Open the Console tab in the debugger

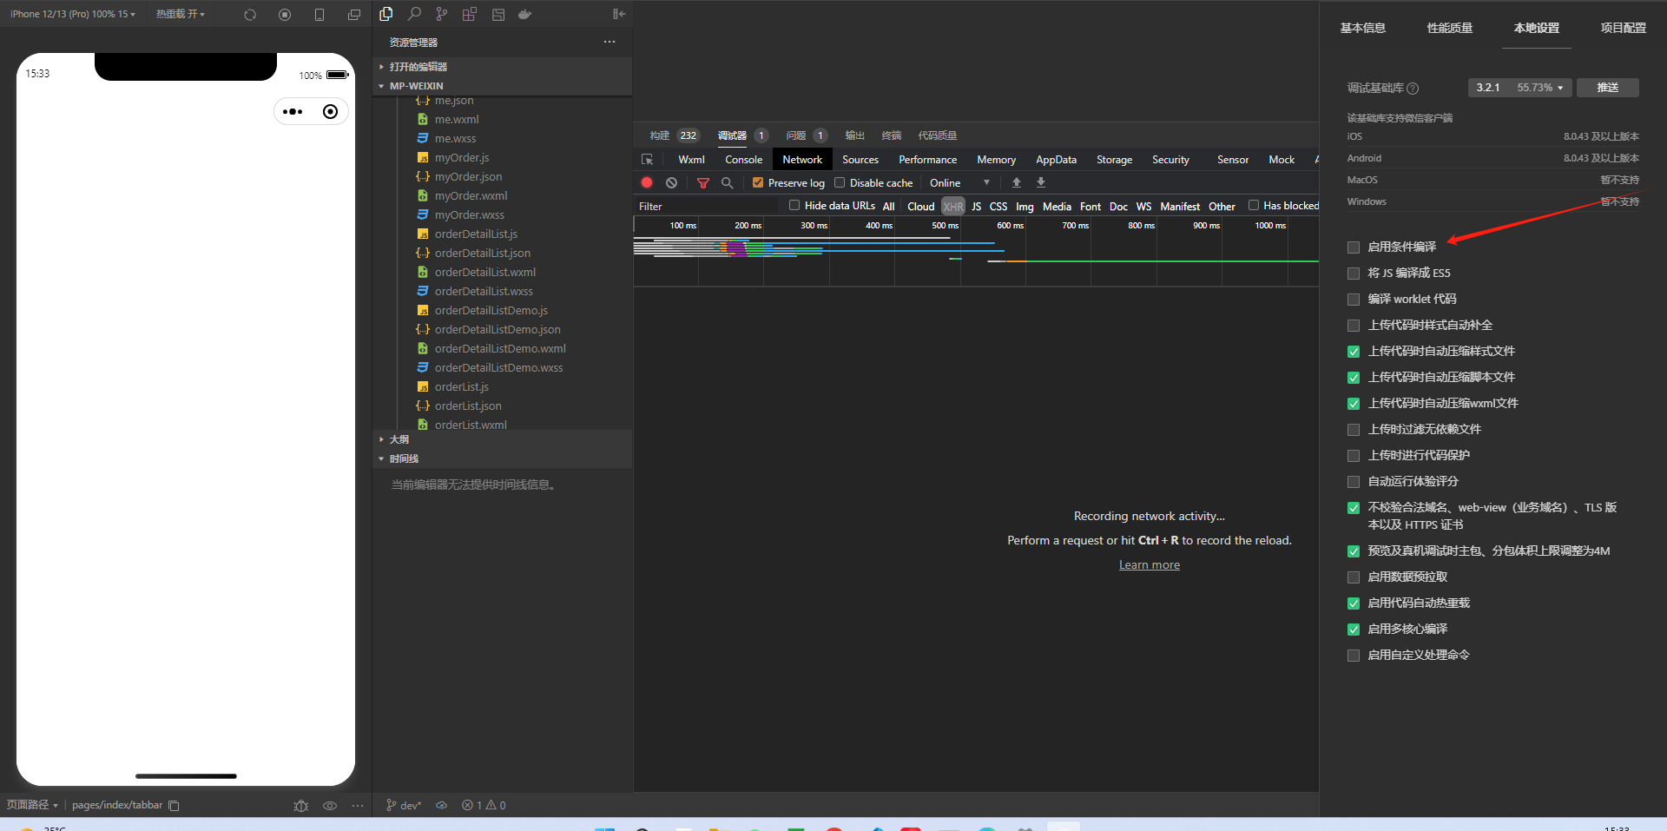tap(743, 160)
